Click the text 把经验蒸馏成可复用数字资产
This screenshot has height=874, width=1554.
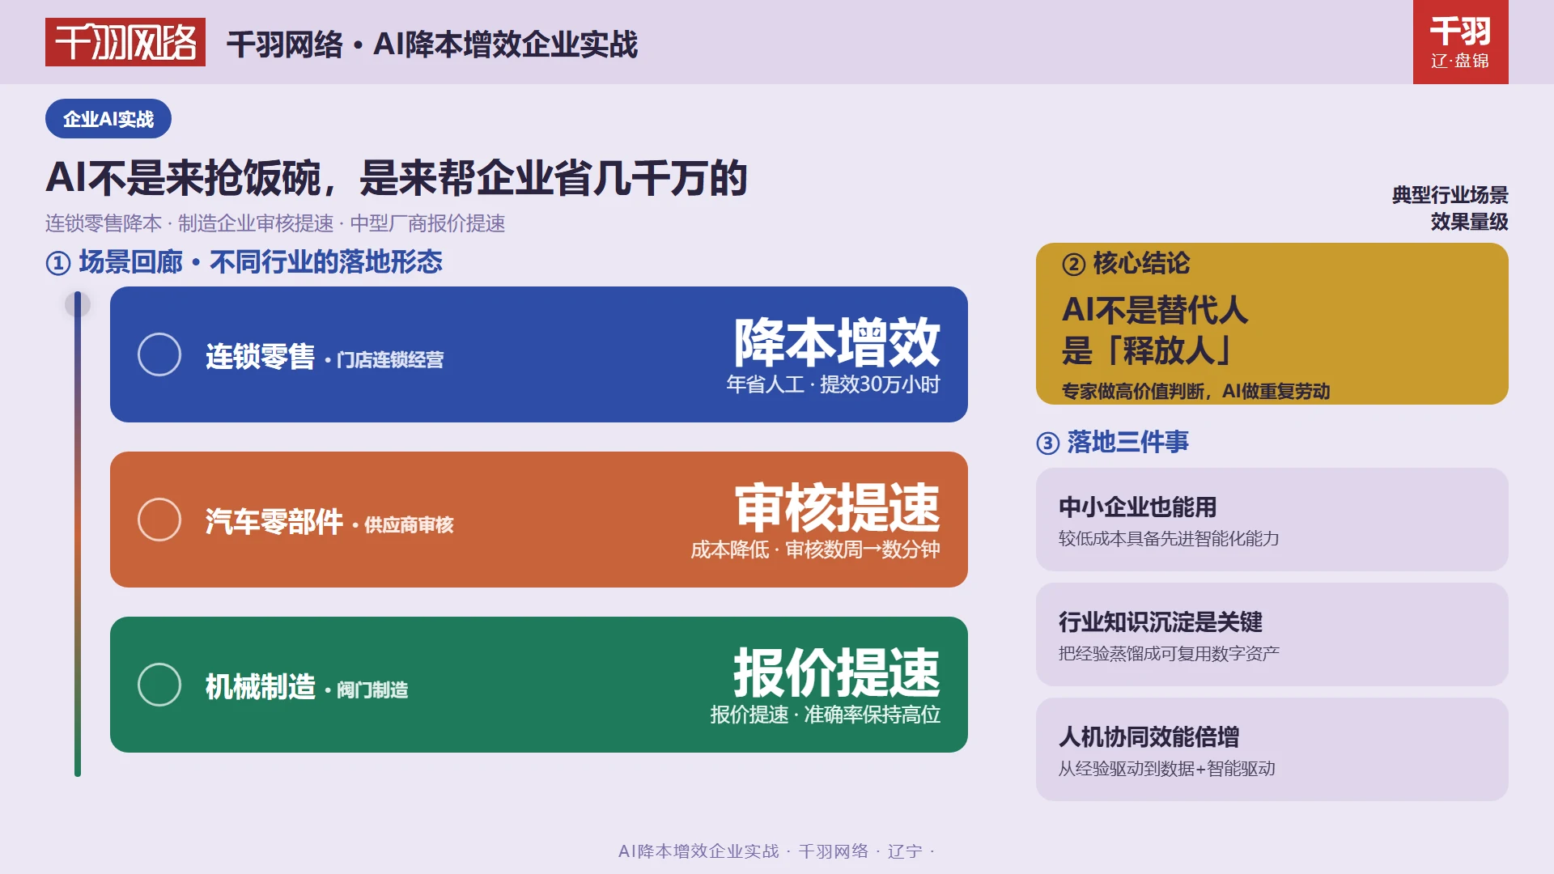coord(1169,653)
